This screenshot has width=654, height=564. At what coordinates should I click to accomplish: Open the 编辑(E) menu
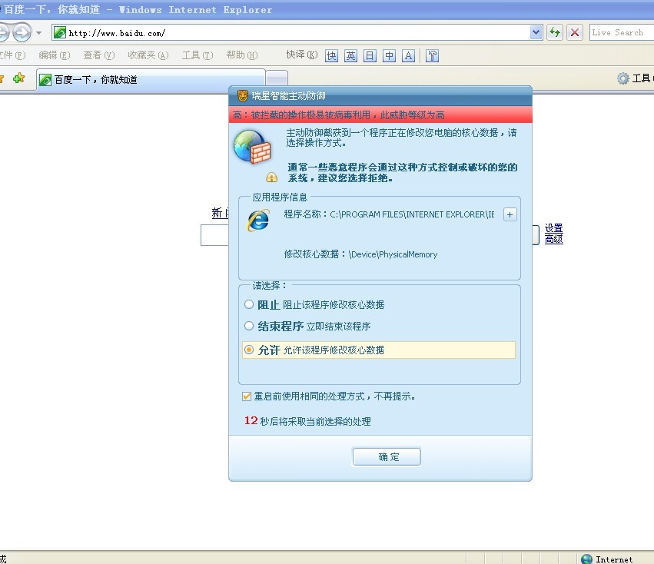coord(55,55)
